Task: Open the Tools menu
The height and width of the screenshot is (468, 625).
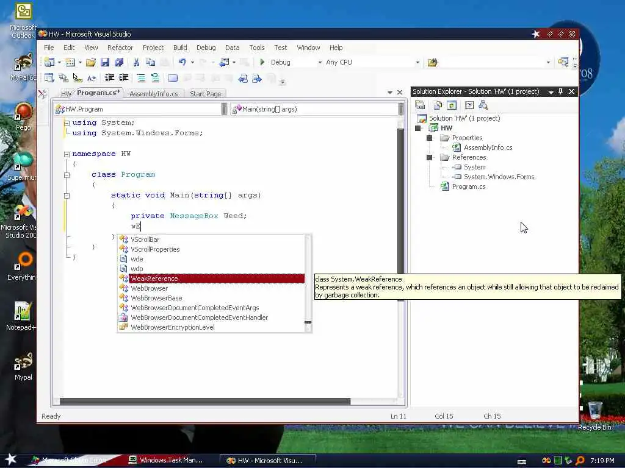Action: click(x=257, y=48)
